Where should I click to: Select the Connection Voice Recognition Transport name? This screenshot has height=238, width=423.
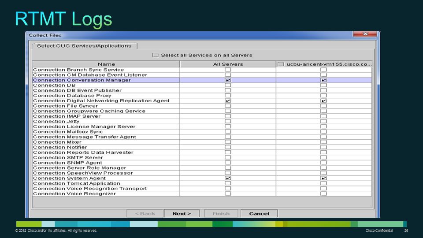click(x=90, y=188)
